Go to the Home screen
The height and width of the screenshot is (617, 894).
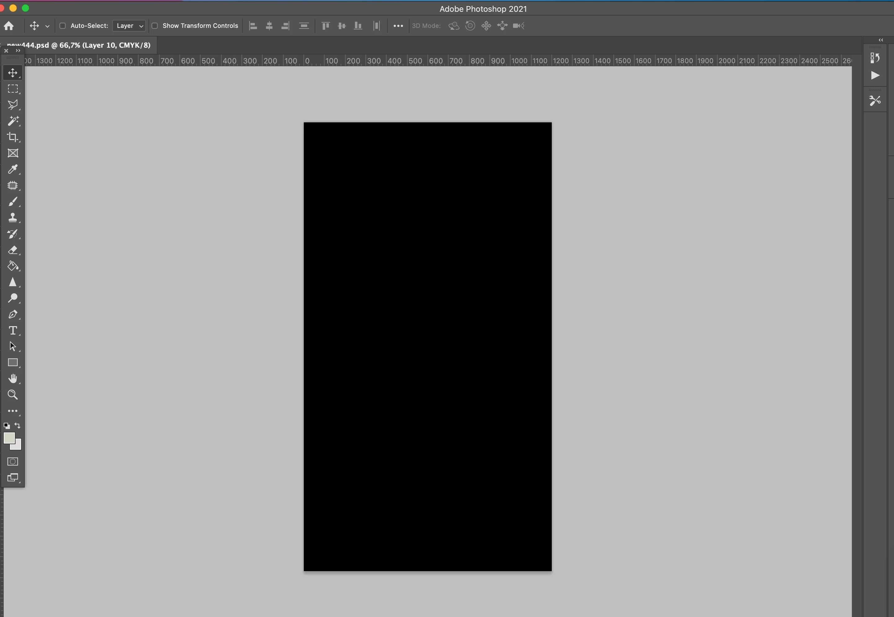(9, 26)
